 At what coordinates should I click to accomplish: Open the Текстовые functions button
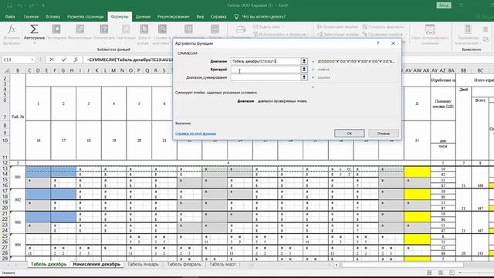126,33
